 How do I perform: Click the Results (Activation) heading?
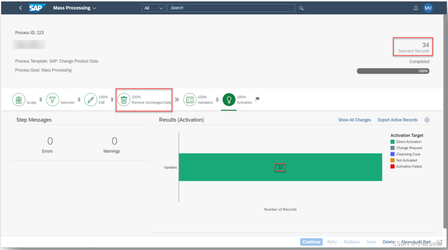click(181, 120)
